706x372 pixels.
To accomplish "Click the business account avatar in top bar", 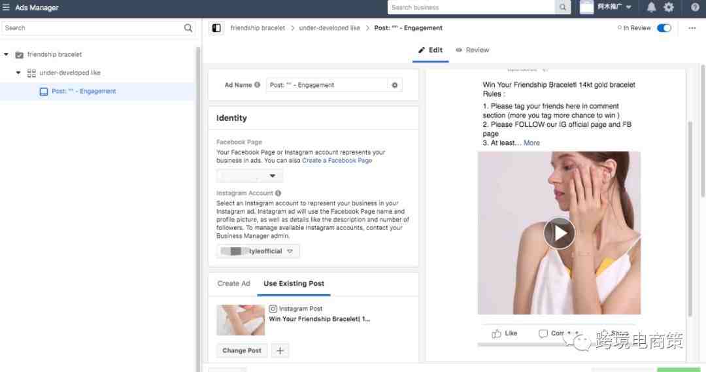I will (x=586, y=7).
